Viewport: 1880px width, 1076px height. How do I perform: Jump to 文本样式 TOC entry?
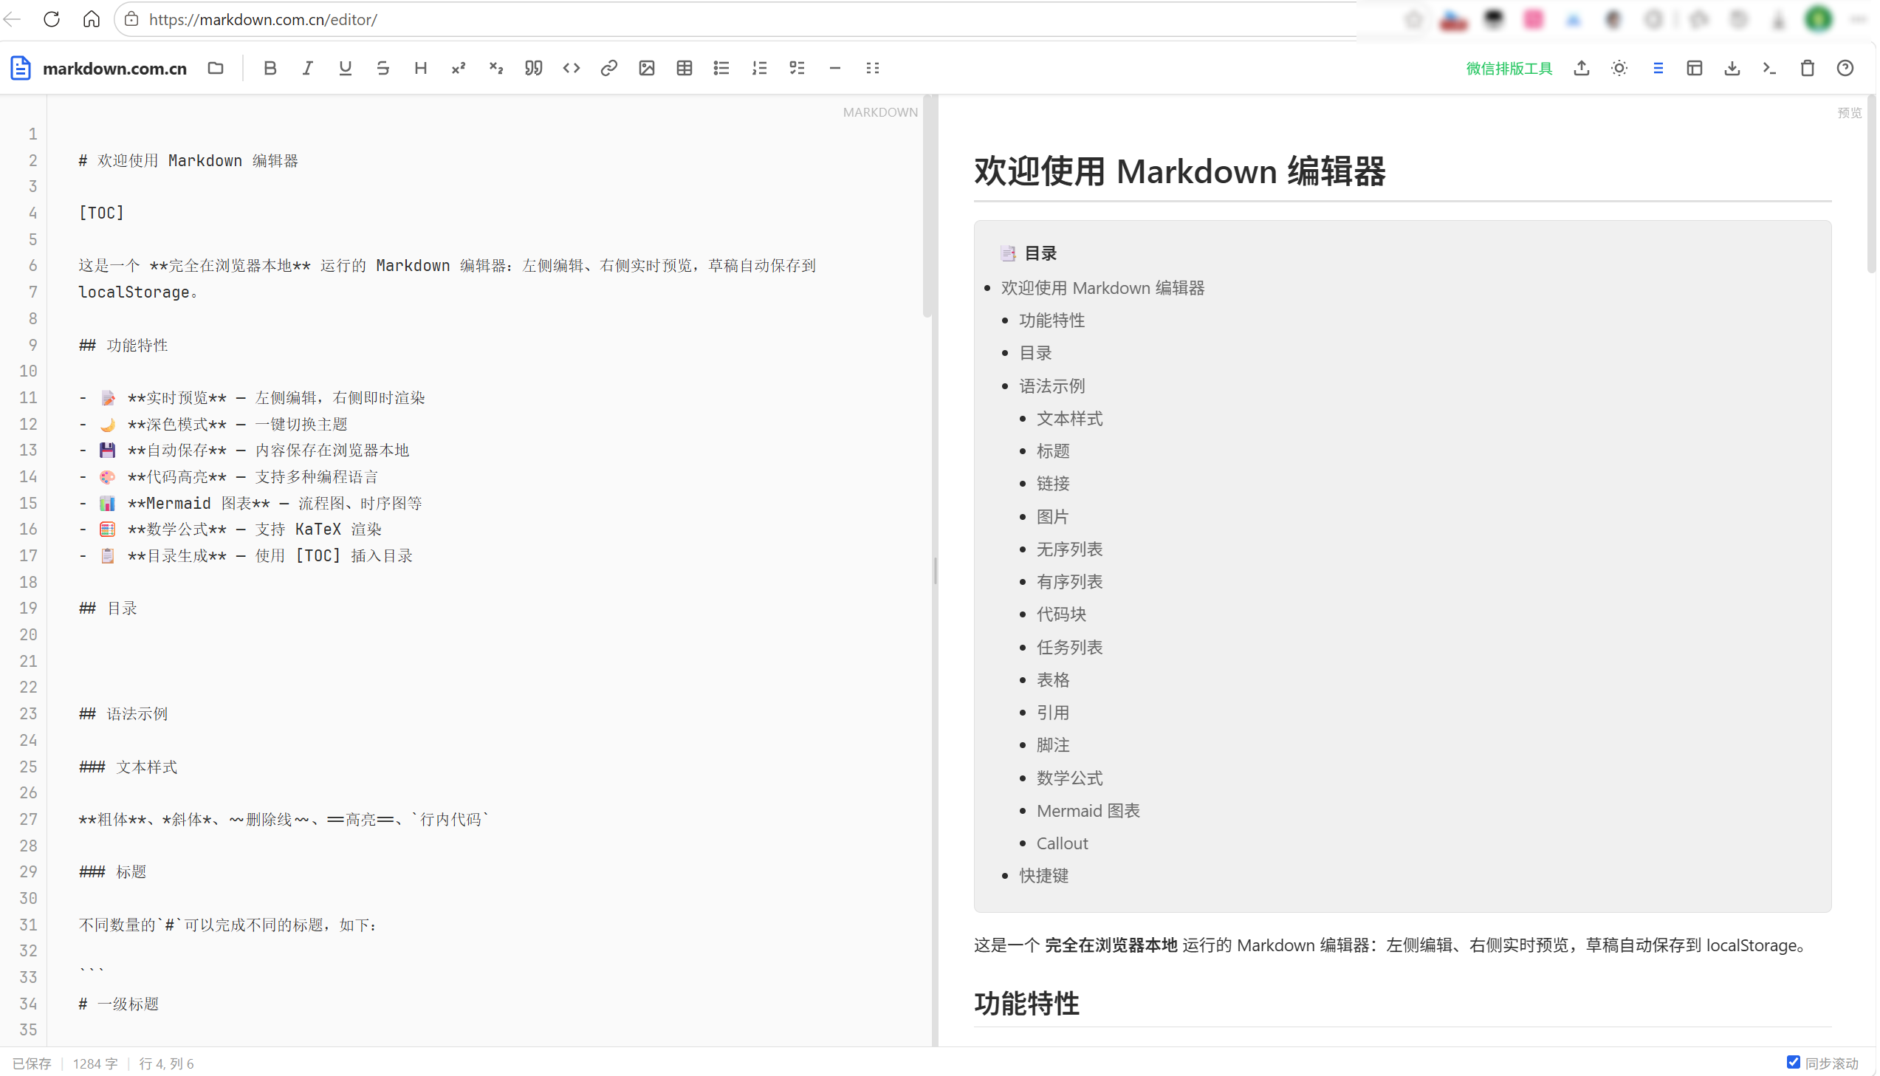click(1070, 418)
